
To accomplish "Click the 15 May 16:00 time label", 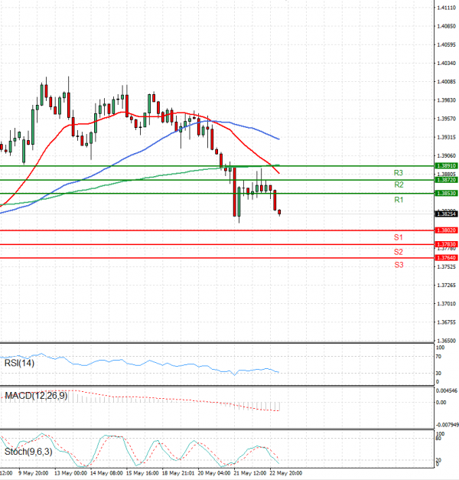I will 142,473.
